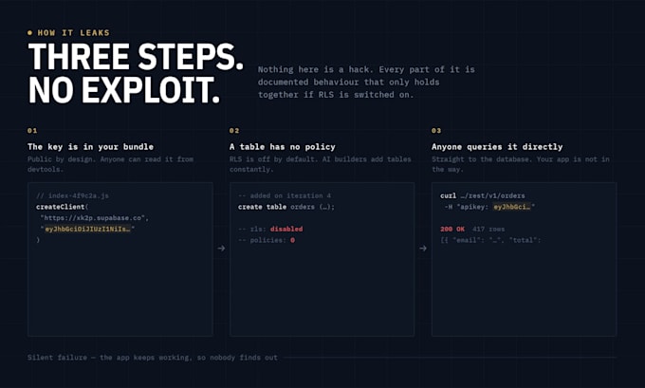
Task: Click the '-- policies: 0' line
Action: (x=267, y=240)
